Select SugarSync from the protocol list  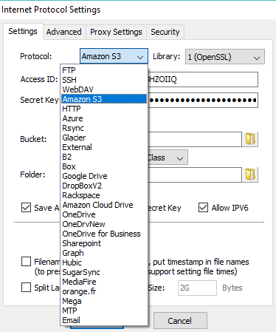pyautogui.click(x=104, y=272)
